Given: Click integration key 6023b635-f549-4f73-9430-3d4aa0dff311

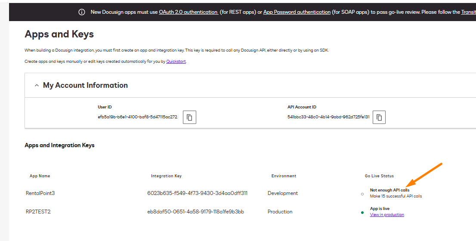Looking at the screenshot, I should pos(197,193).
